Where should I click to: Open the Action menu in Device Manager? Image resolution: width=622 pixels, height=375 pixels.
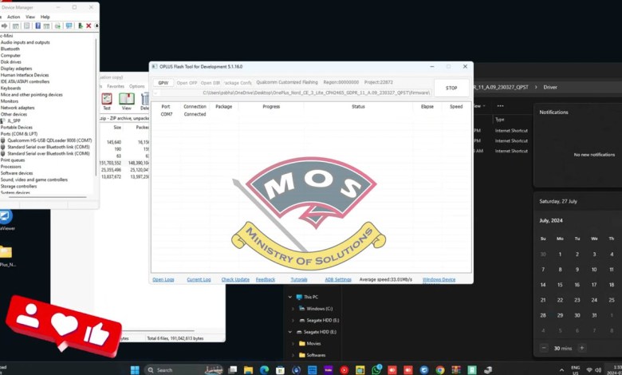click(13, 16)
